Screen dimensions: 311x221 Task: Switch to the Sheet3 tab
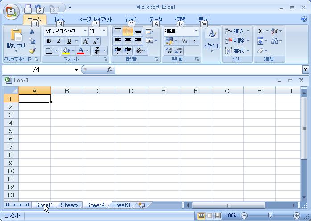(x=121, y=205)
